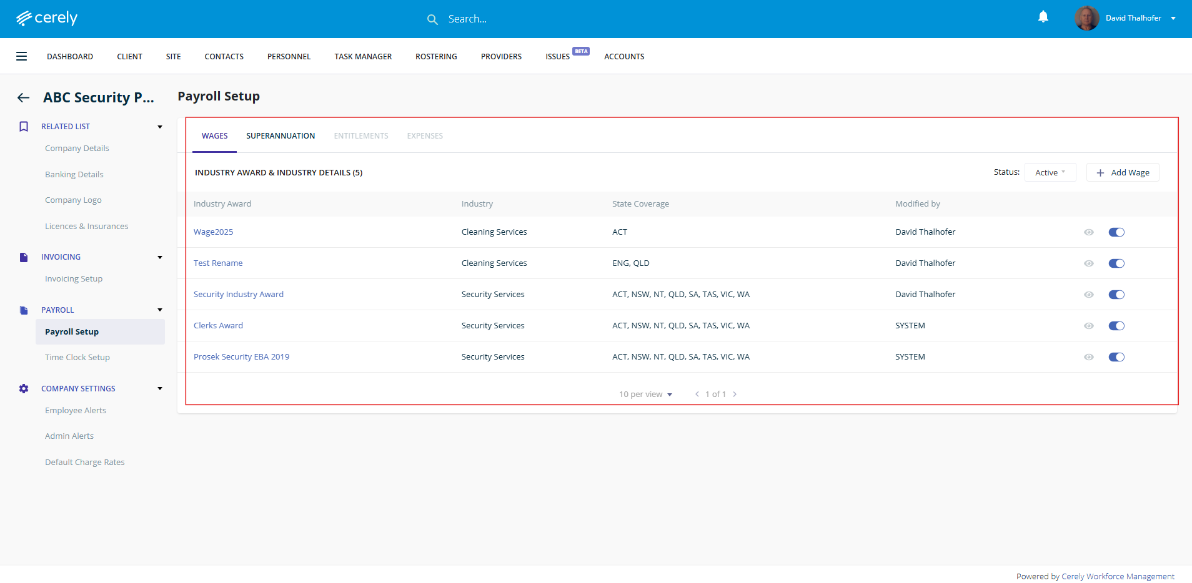
Task: Open the Prosek Security EBA 2019 link
Action: point(241,357)
